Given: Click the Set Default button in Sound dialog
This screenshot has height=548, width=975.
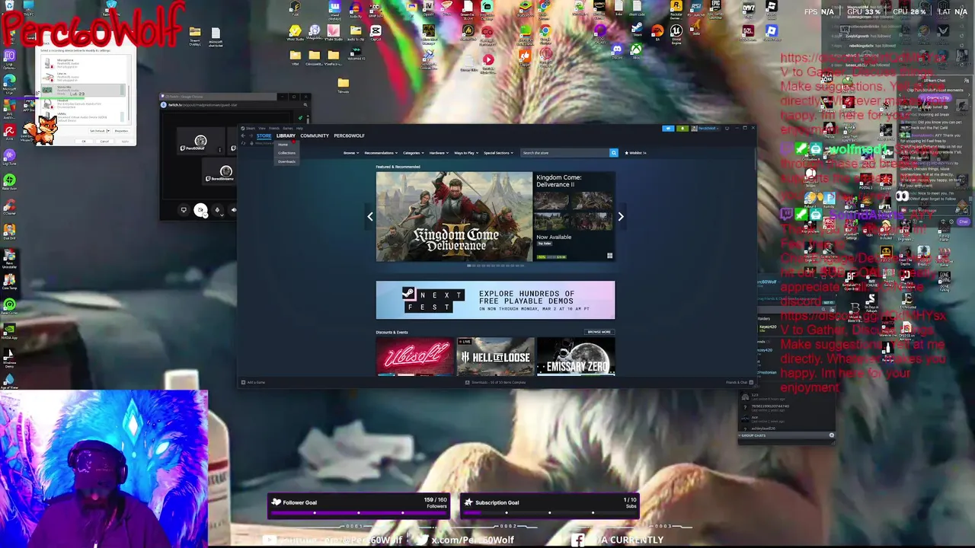Looking at the screenshot, I should [97, 131].
